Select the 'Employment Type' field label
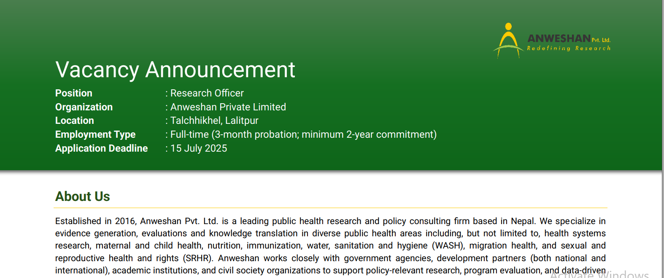 [x=95, y=134]
